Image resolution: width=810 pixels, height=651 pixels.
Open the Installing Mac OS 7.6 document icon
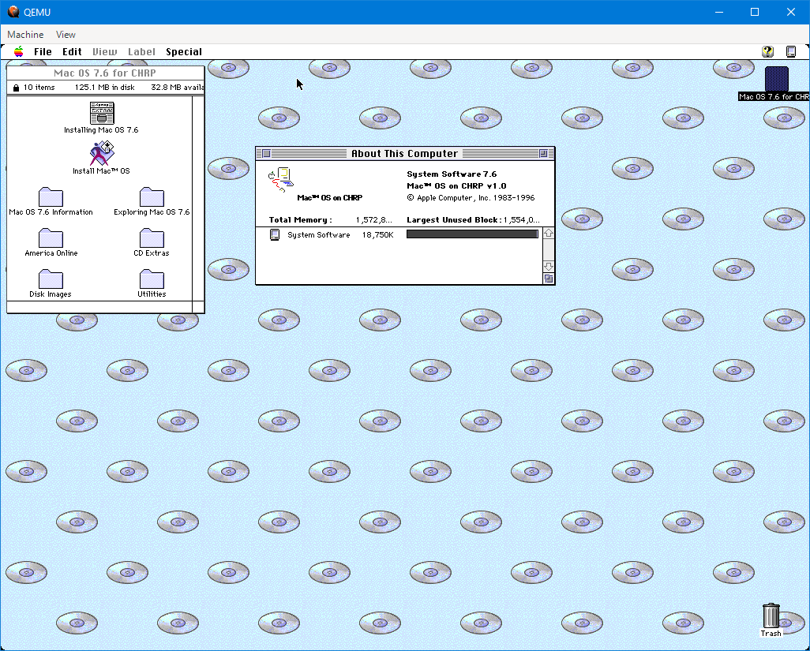pos(101,114)
